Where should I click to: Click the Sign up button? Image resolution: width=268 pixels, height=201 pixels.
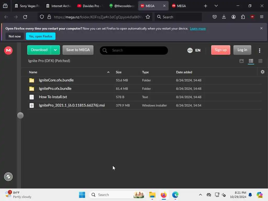[x=221, y=50]
